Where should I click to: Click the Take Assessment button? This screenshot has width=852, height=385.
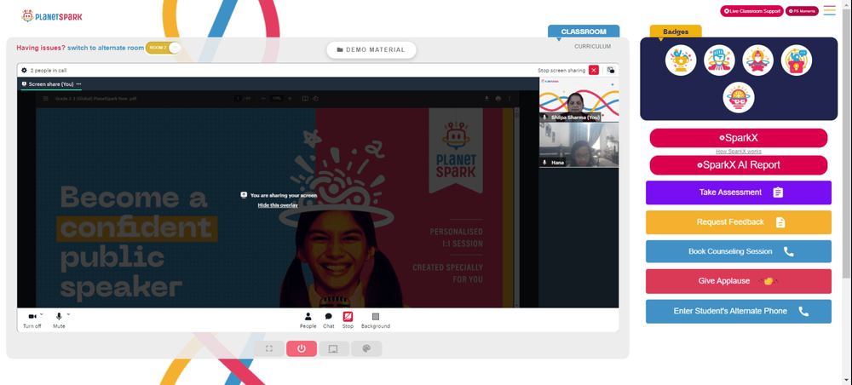[x=739, y=192]
